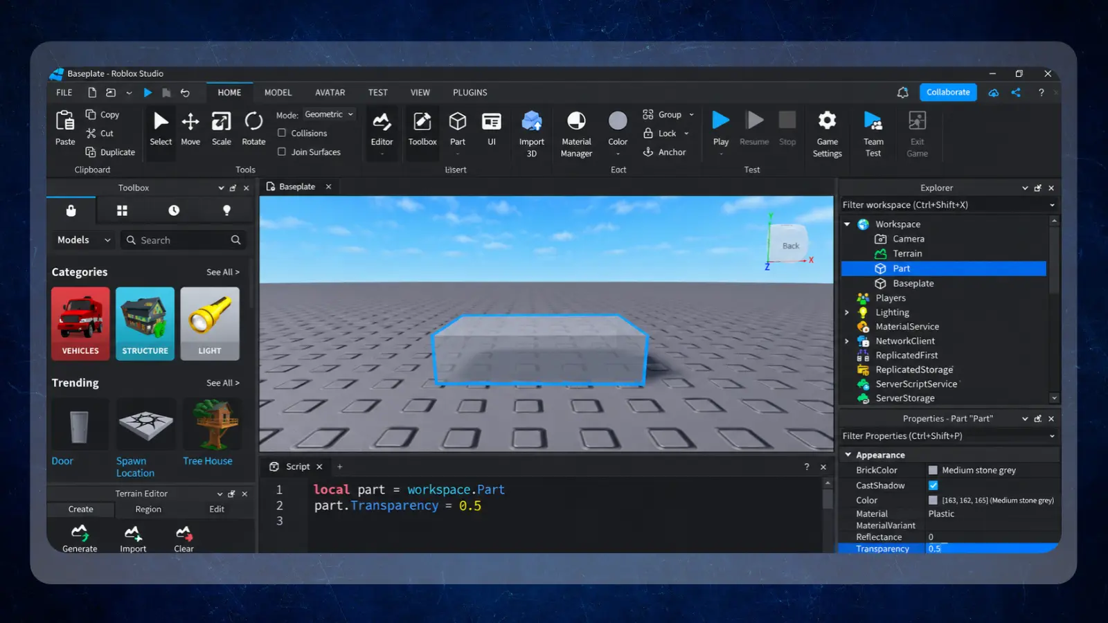Switch to the MODEL ribbon tab
The width and height of the screenshot is (1108, 623).
tap(278, 93)
